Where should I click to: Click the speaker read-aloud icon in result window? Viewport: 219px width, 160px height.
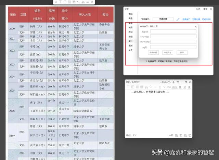(169, 87)
